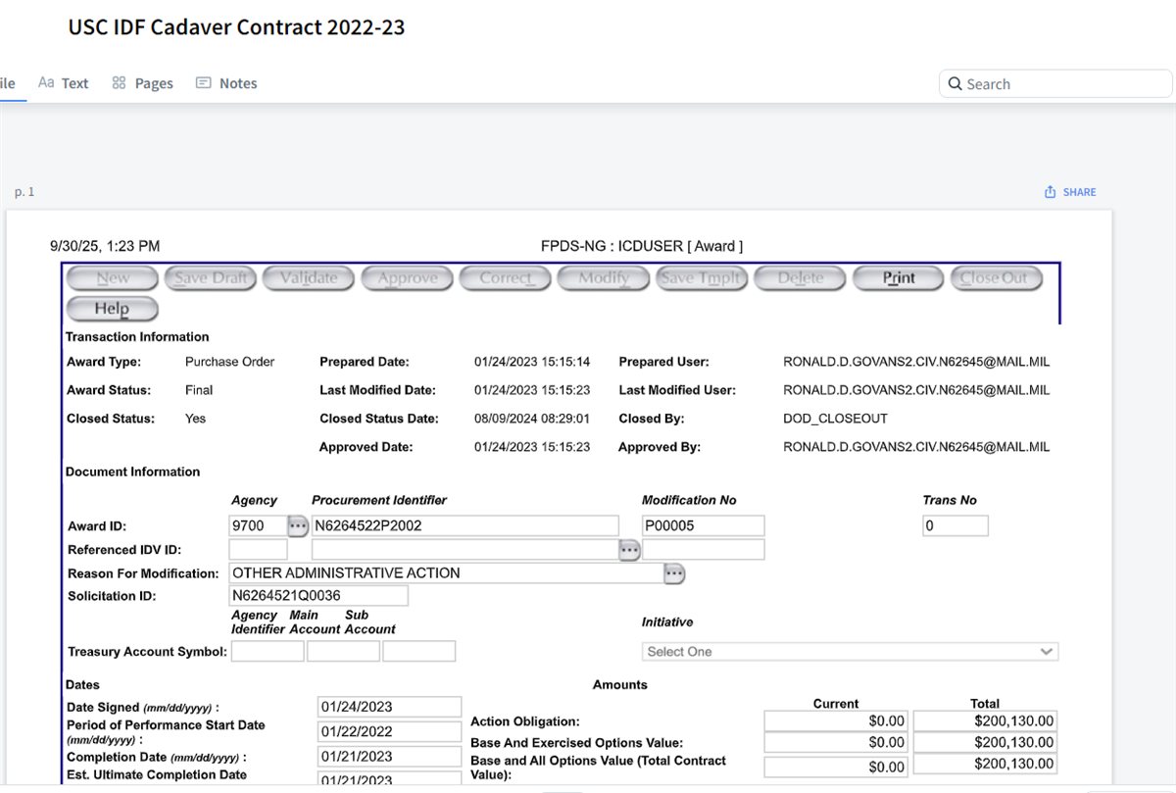The width and height of the screenshot is (1176, 793).
Task: Open Referenced IDV ID lookup ellipsis
Action: coord(628,550)
